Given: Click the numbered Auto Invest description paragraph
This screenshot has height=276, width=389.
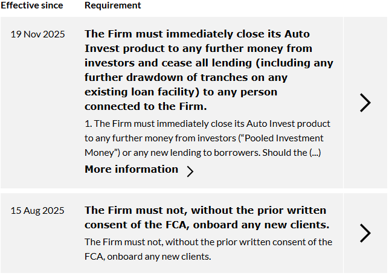Looking at the screenshot, I should pyautogui.click(x=207, y=138).
